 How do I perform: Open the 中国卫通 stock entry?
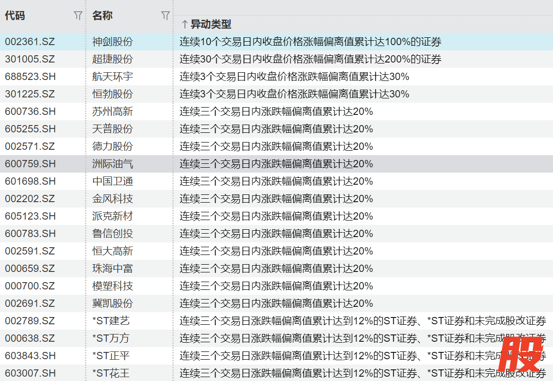click(x=113, y=181)
